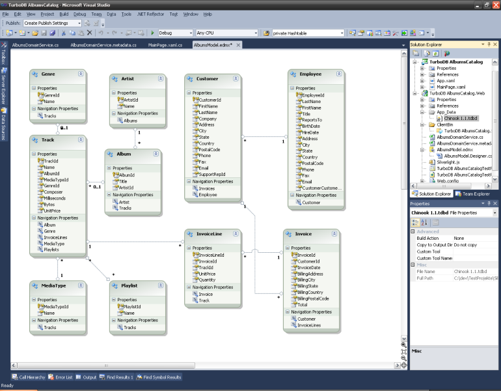501x391 pixels.
Task: Collapse Track's Navigation Properties section
Action: tap(34, 218)
